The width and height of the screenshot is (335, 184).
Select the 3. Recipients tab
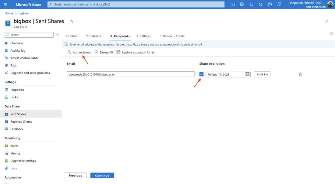click(x=120, y=36)
